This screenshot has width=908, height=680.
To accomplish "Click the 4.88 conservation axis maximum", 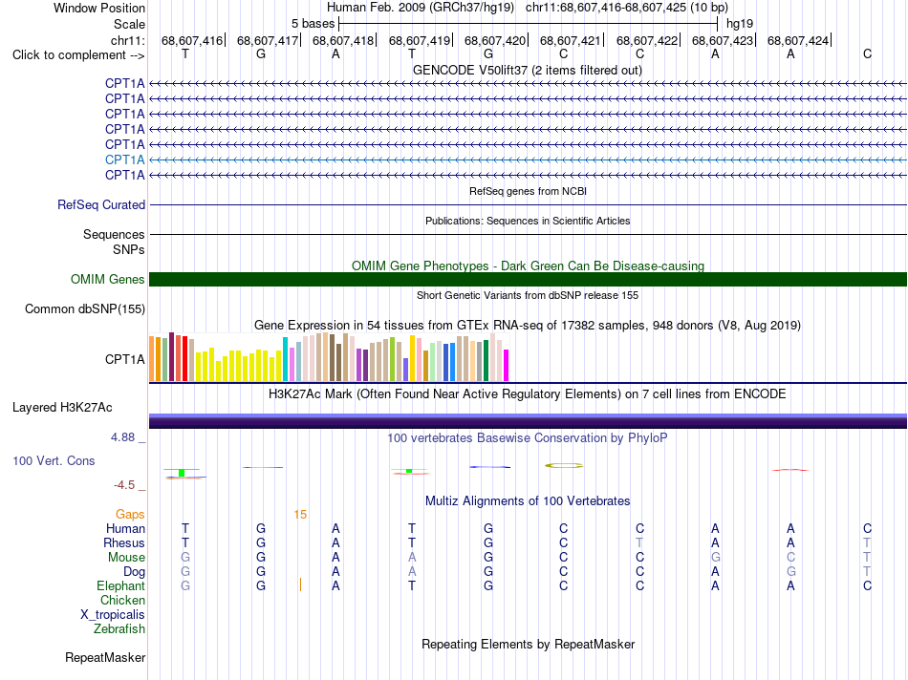I will click(122, 437).
